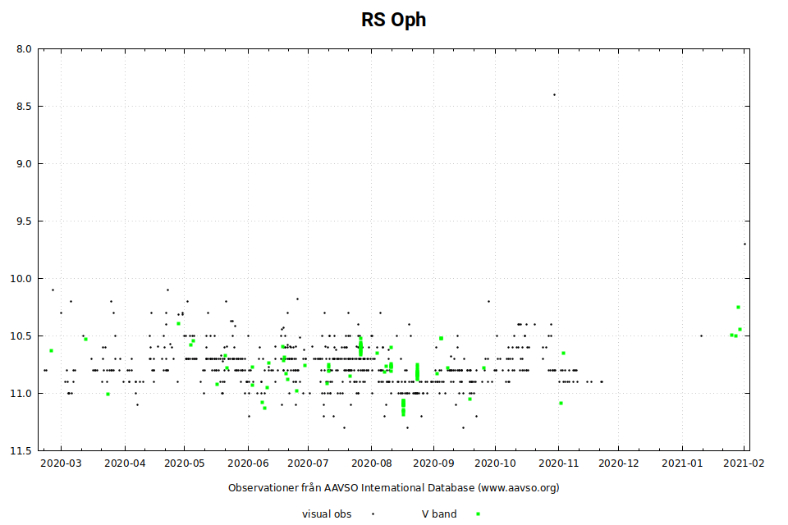
Task: Click the 11.5 y-axis label
Action: 22,451
